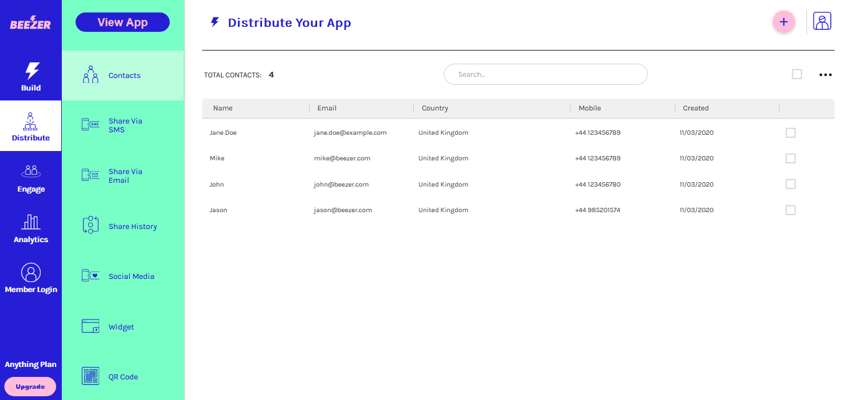
Task: Click the pink add contact plus button
Action: click(x=783, y=22)
